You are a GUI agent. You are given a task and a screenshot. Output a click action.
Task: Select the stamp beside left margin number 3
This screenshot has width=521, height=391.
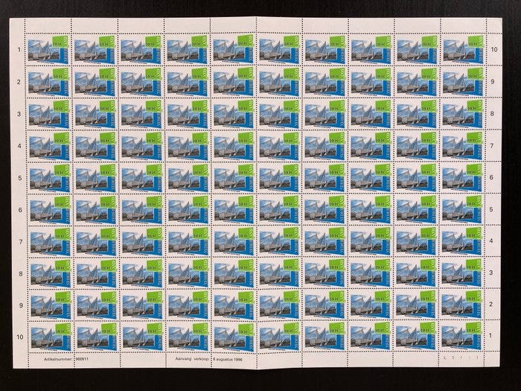pos(49,114)
